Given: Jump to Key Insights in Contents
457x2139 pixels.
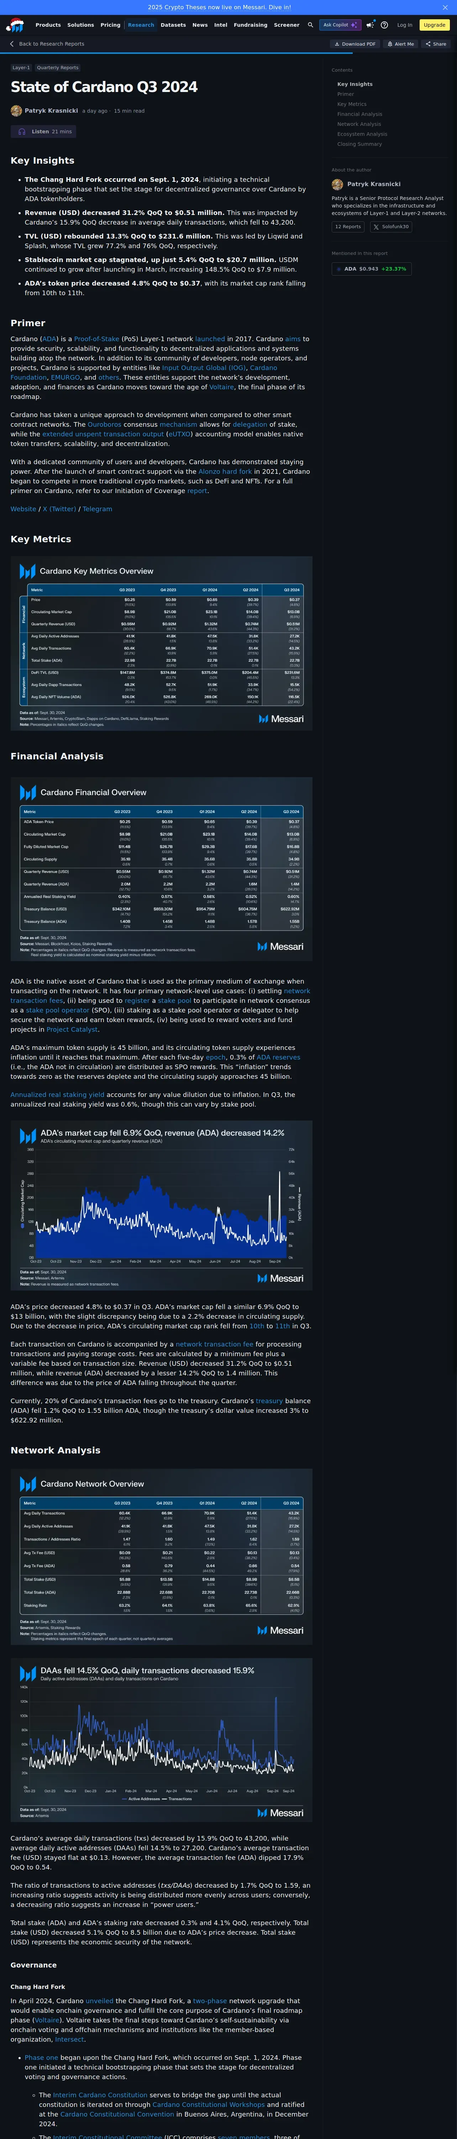Looking at the screenshot, I should pyautogui.click(x=355, y=84).
